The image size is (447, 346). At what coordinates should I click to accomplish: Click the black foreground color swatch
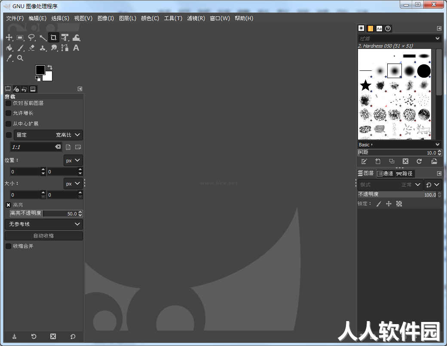click(x=40, y=70)
